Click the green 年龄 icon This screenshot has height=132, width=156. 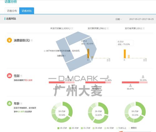tap(9, 103)
